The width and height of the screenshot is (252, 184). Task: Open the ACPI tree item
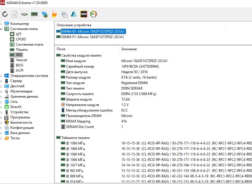point(20,70)
